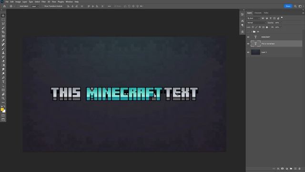Click the yellow foreground color swatch
The height and width of the screenshot is (172, 305).
tap(2, 109)
